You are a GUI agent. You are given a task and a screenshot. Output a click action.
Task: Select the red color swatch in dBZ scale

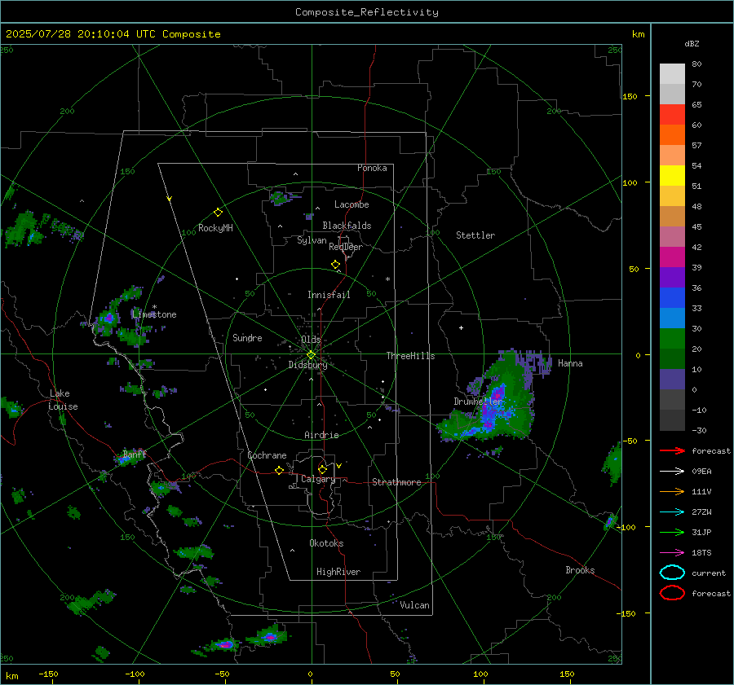tap(672, 114)
